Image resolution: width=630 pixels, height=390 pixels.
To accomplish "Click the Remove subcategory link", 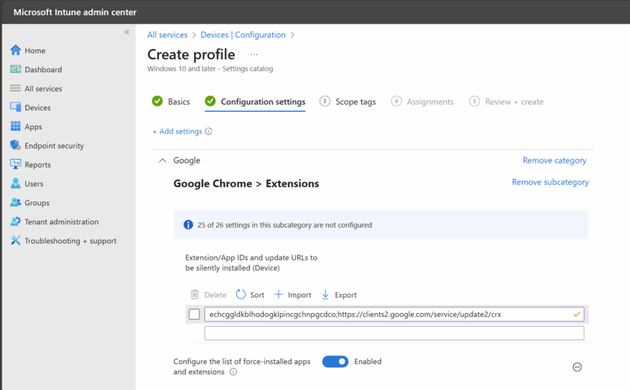I will click(x=550, y=182).
